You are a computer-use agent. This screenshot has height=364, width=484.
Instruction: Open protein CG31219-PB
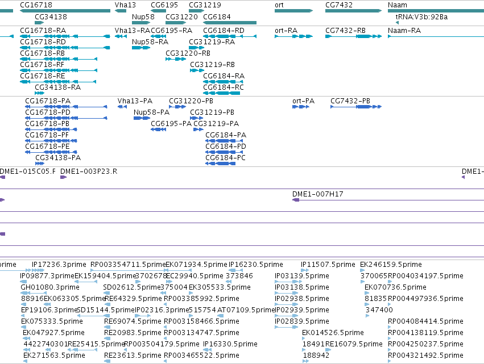(x=212, y=112)
